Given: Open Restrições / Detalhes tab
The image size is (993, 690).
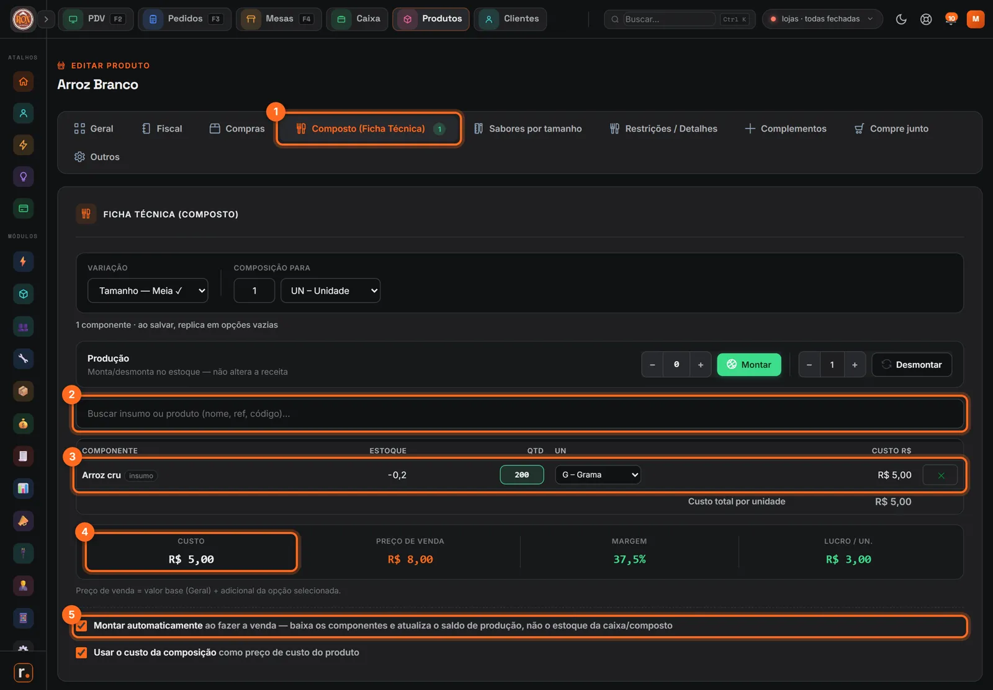Looking at the screenshot, I should point(663,128).
